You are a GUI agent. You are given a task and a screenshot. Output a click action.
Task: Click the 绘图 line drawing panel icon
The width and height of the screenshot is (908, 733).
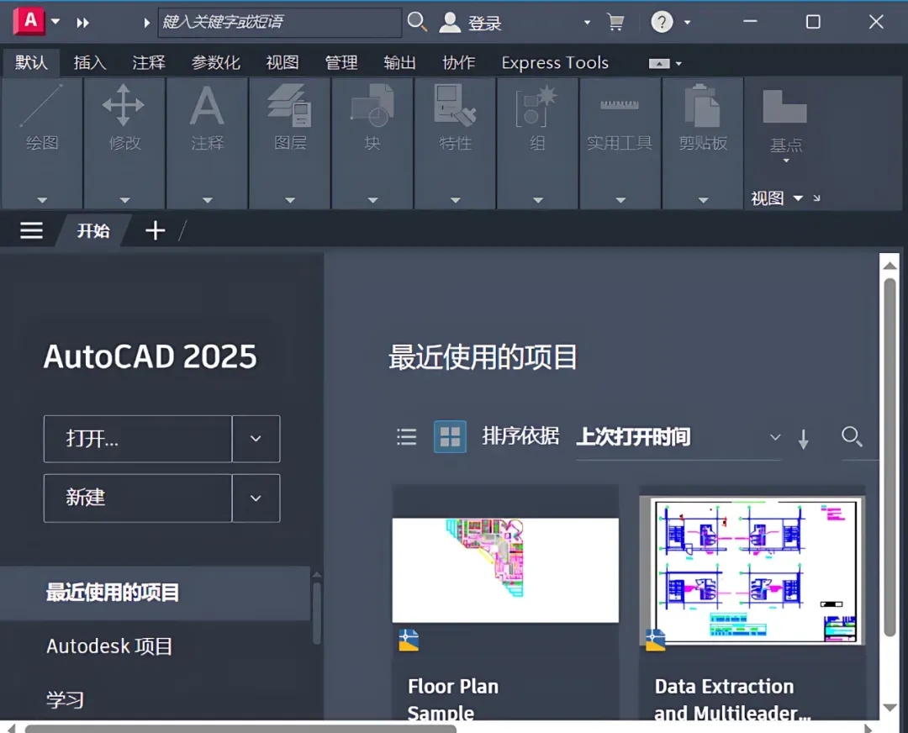click(42, 105)
